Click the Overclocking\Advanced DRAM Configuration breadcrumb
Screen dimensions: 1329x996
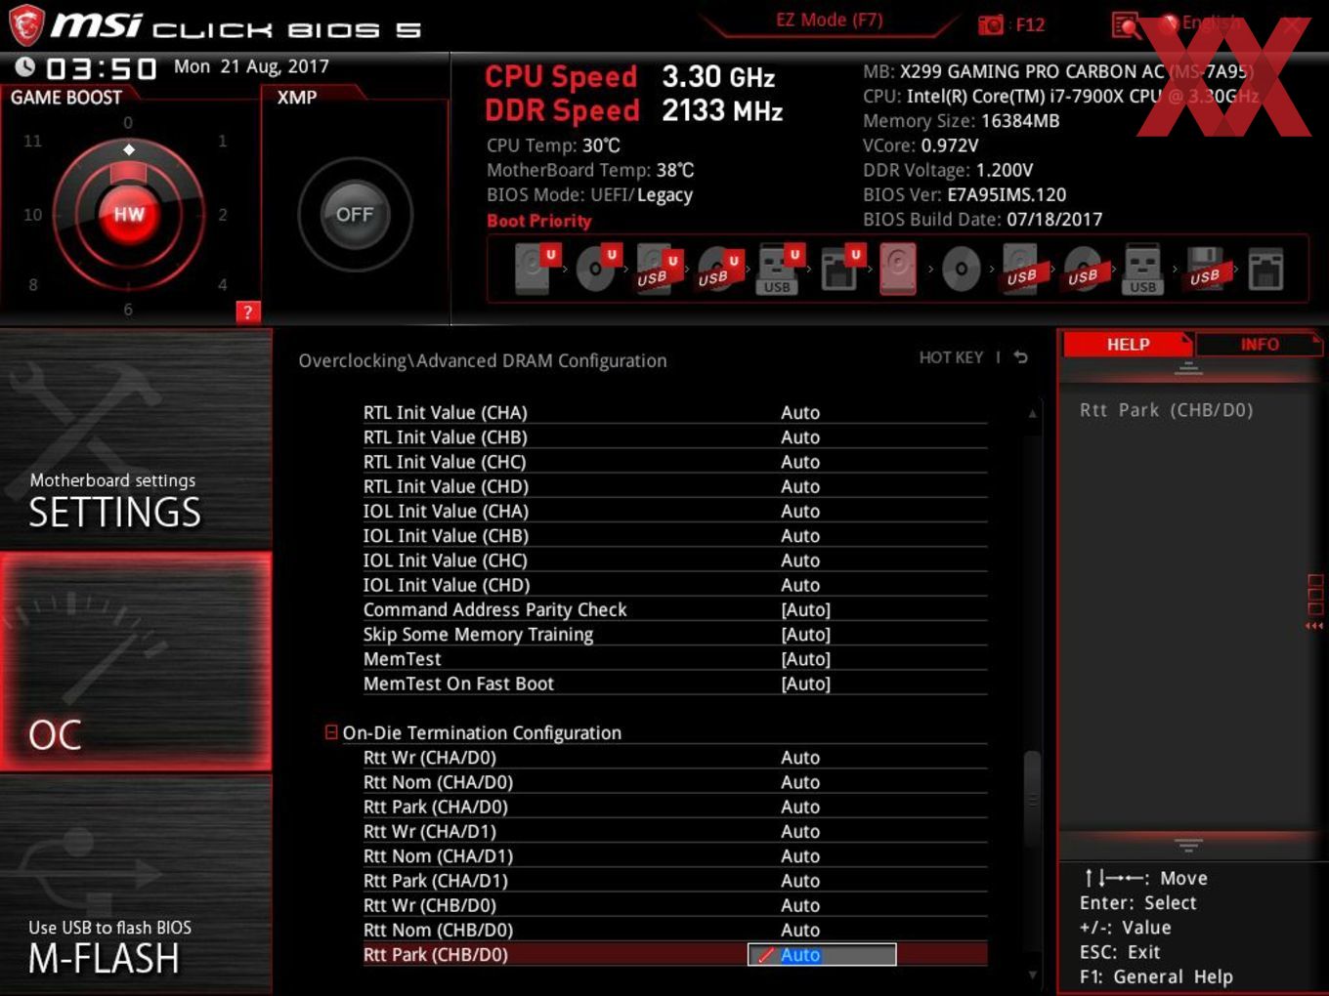483,360
